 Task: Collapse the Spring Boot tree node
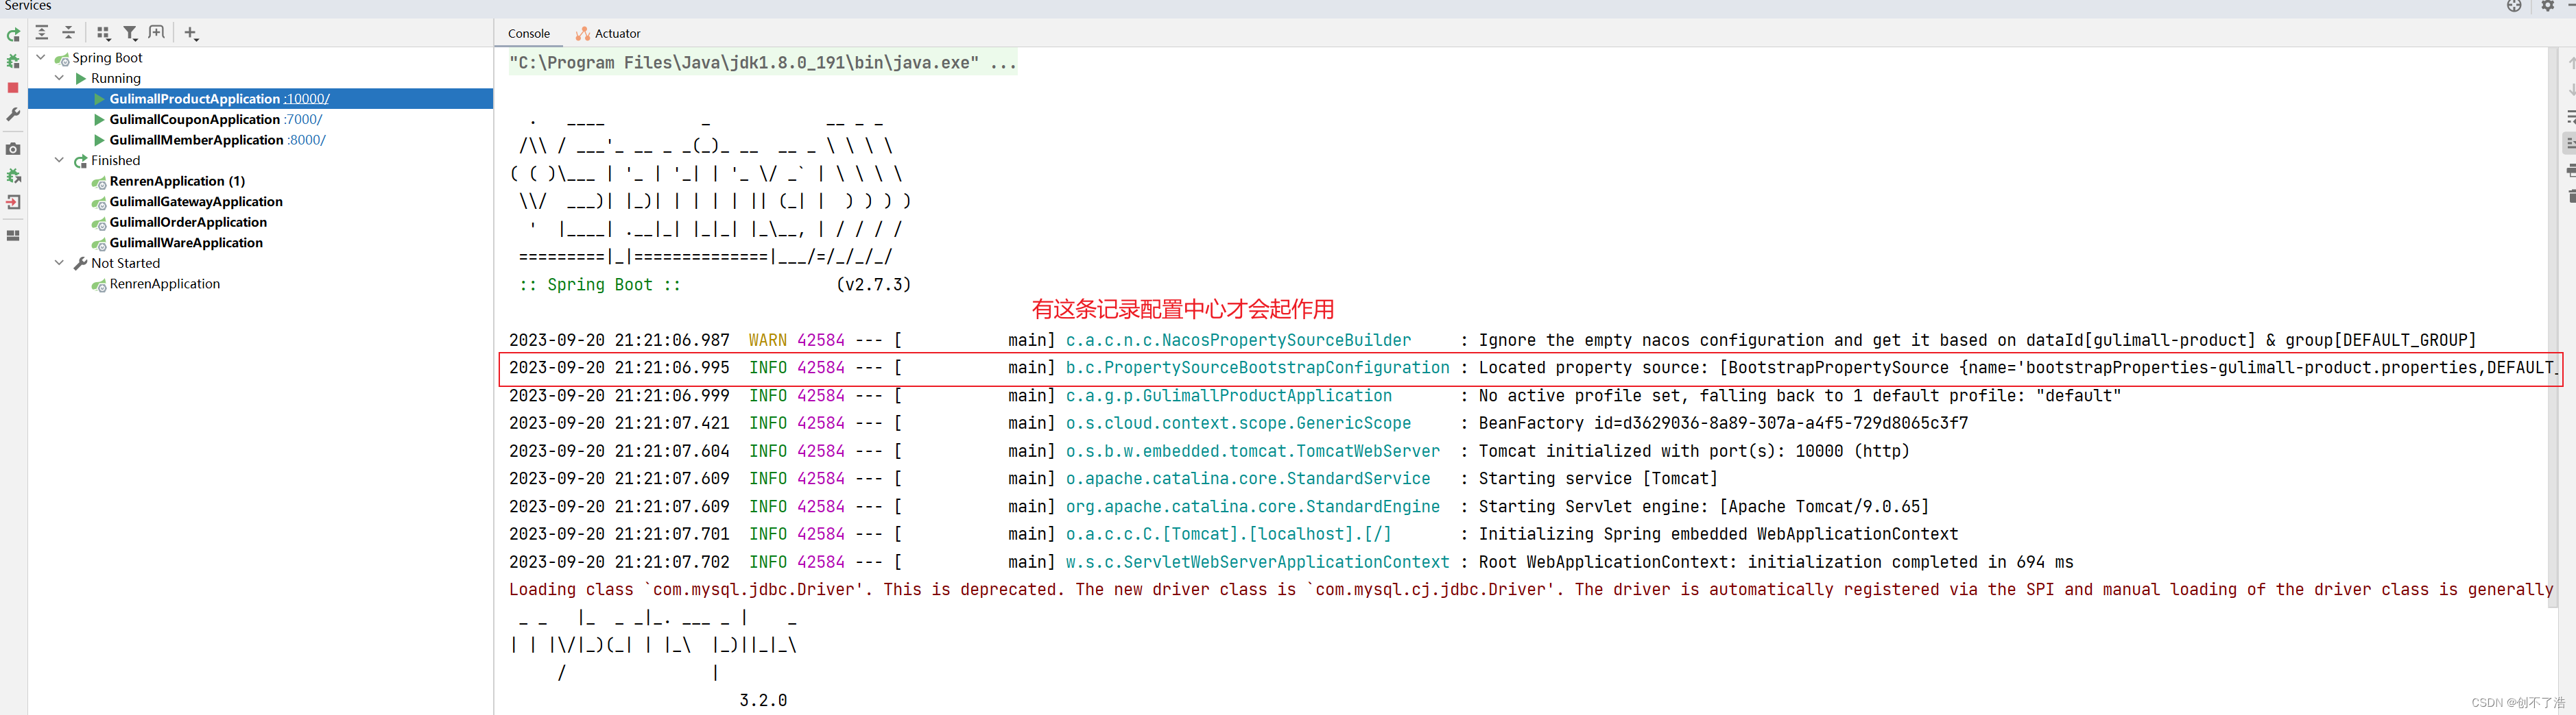click(x=41, y=58)
